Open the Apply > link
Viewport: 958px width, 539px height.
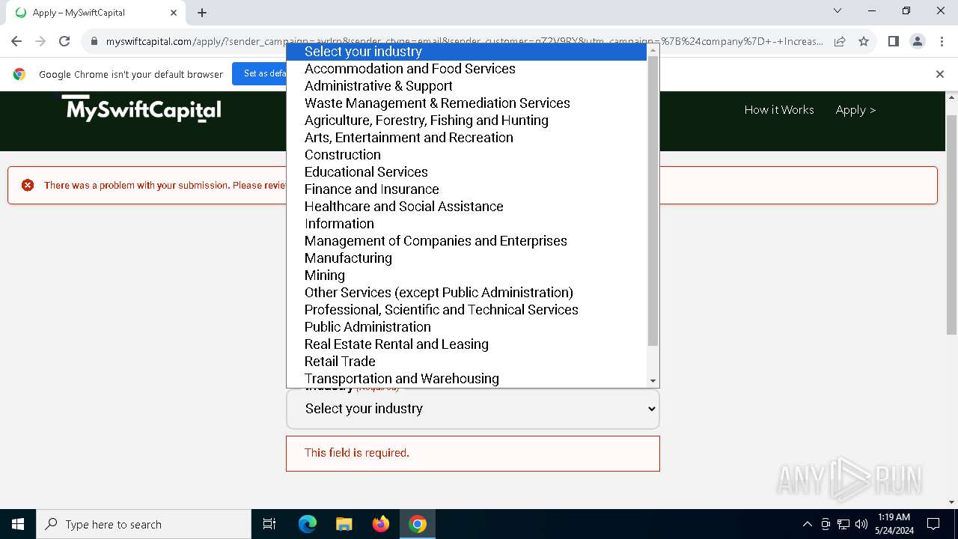point(855,109)
